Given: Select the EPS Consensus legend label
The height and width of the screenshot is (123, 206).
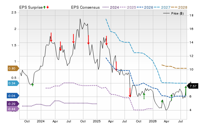Looking at the screenshot, I should point(85,7).
